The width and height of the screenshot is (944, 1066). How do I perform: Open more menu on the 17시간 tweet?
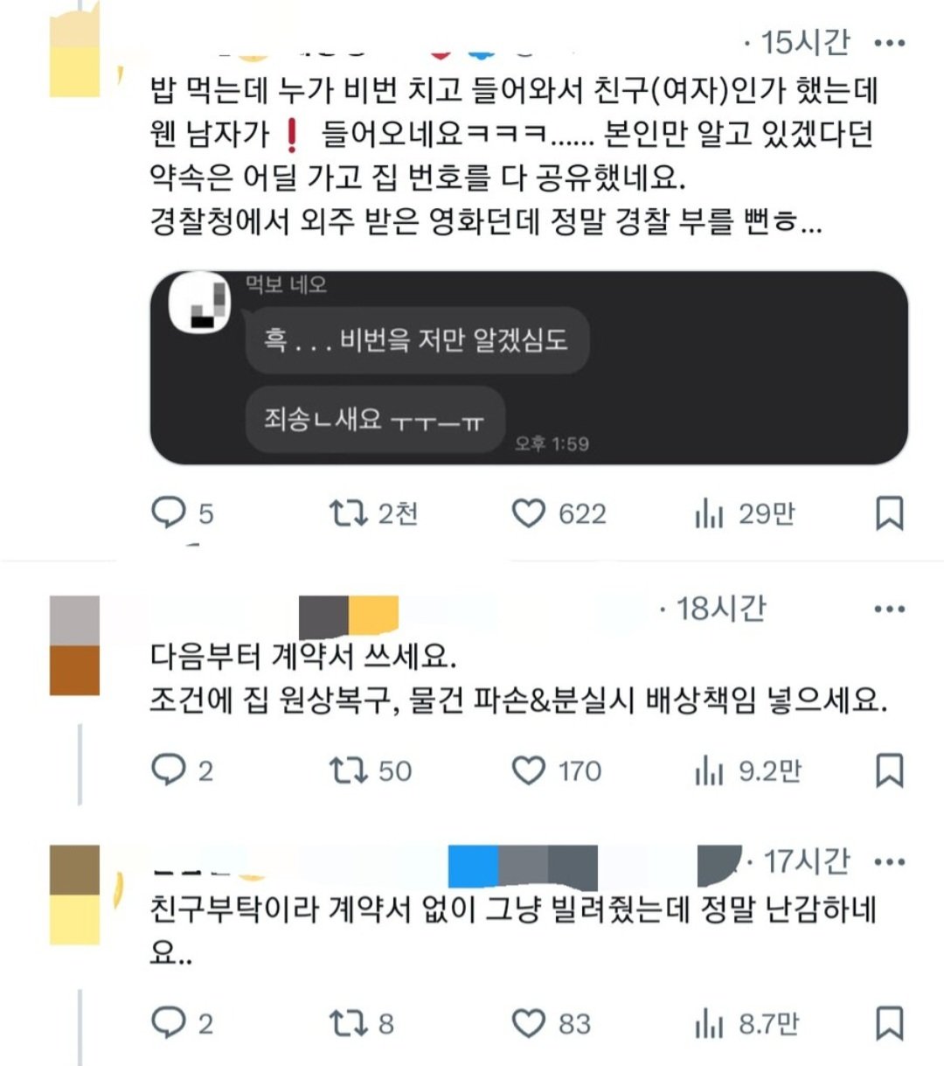(x=889, y=862)
